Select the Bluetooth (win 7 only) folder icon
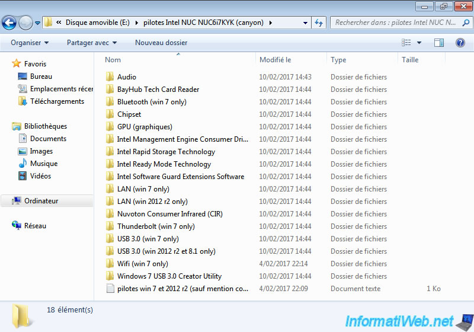Viewport: 474px width, 332px height. click(x=110, y=101)
